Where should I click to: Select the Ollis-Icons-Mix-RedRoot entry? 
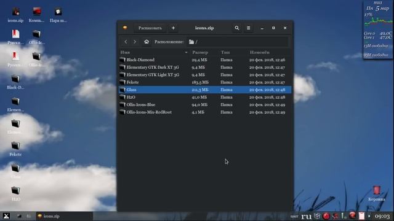(x=149, y=112)
